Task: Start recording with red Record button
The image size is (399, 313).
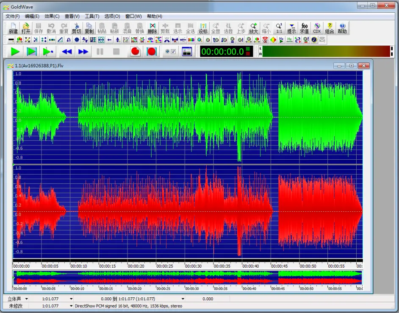Action: click(135, 52)
